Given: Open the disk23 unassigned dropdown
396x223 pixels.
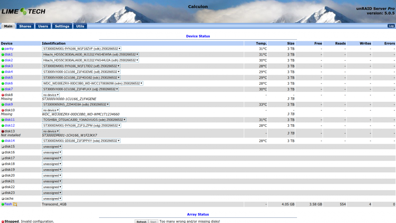Looking at the screenshot, I should click(x=52, y=193).
